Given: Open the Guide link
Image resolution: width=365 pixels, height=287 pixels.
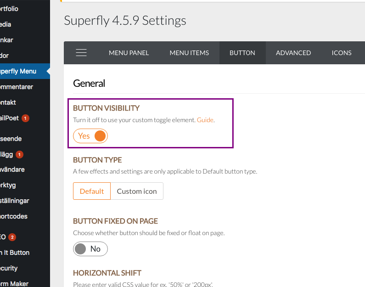Looking at the screenshot, I should coord(205,120).
